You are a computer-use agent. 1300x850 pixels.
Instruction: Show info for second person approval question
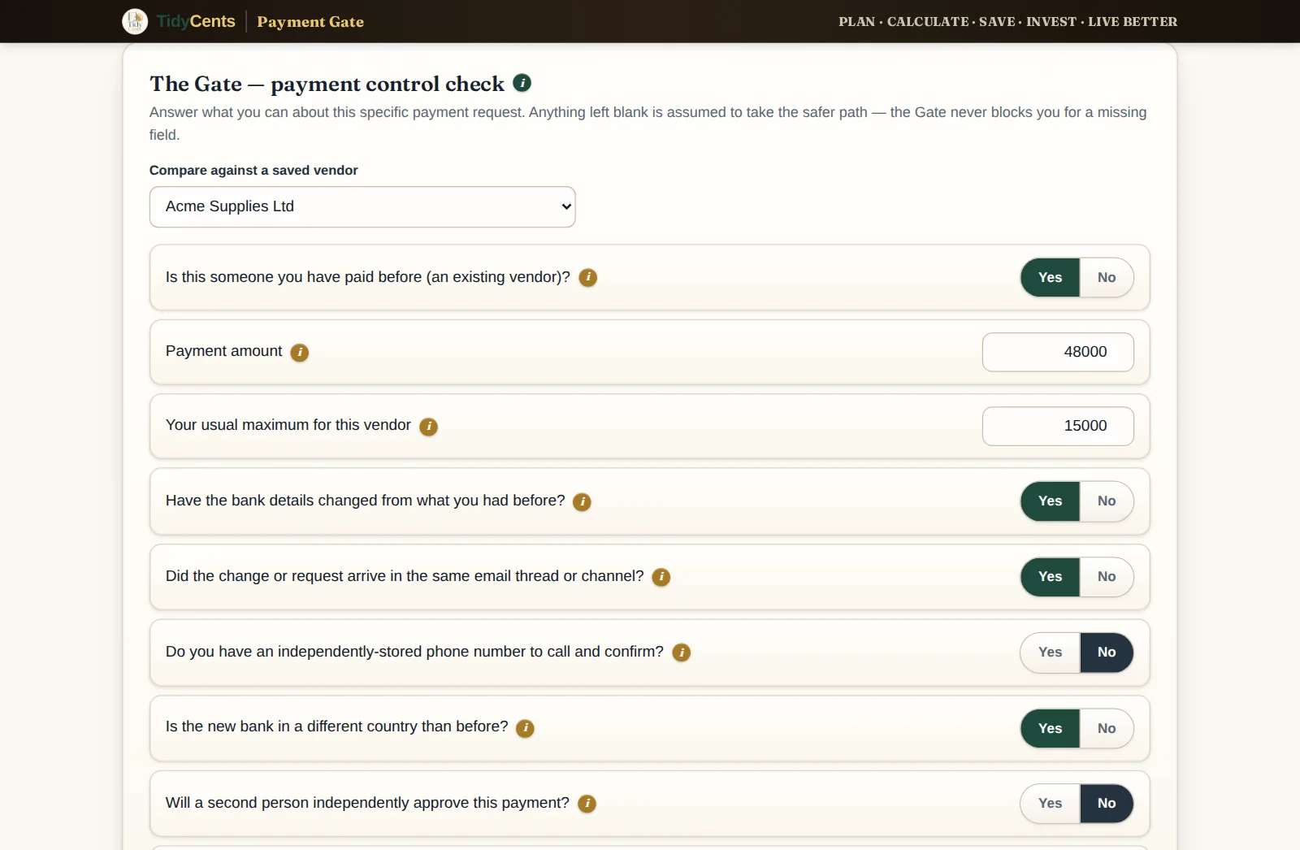click(587, 804)
